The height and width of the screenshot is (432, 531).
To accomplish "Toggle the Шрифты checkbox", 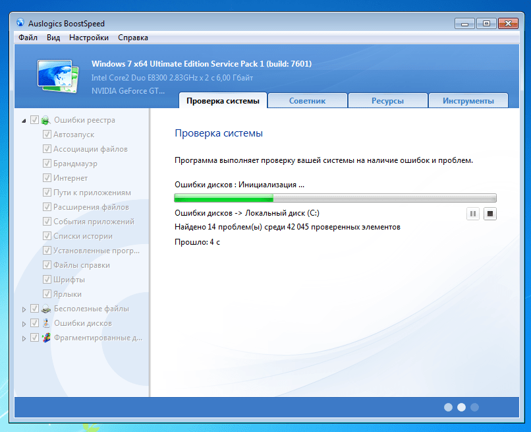I will [47, 280].
